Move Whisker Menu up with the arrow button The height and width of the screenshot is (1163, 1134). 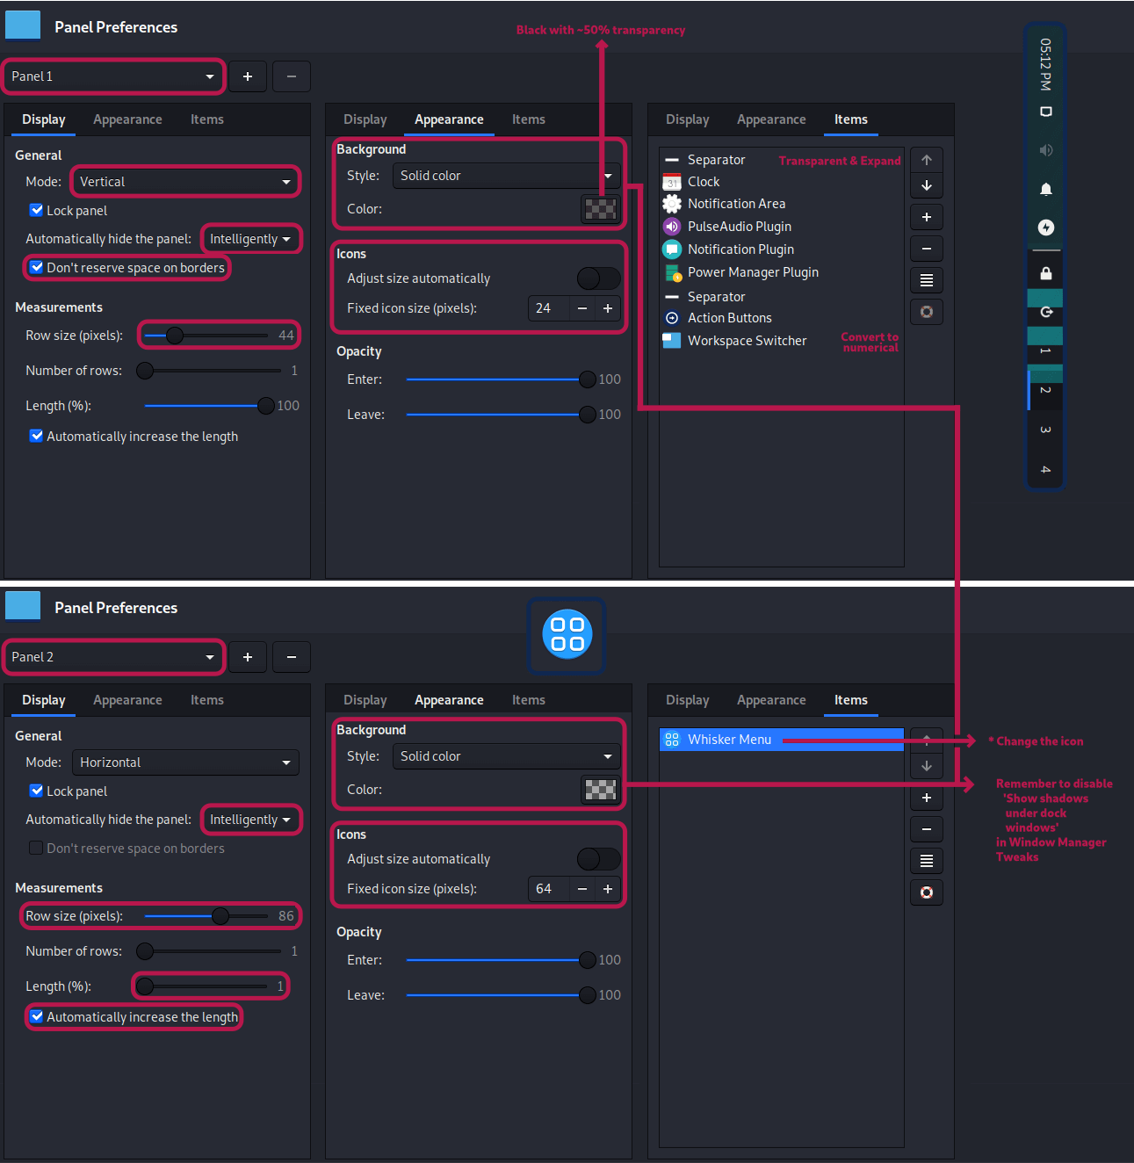point(926,740)
